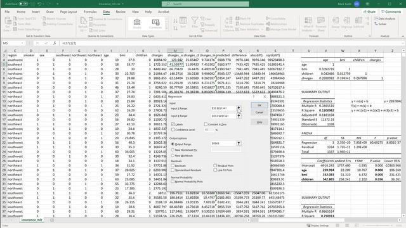Click the Share button
The width and height of the screenshot is (406, 228).
tap(369, 11)
